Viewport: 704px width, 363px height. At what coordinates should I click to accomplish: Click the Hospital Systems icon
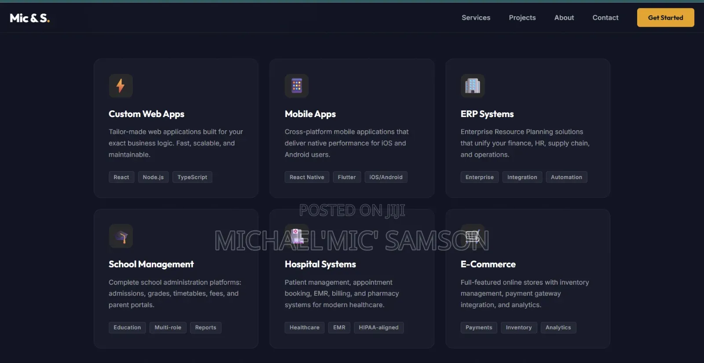pyautogui.click(x=297, y=236)
